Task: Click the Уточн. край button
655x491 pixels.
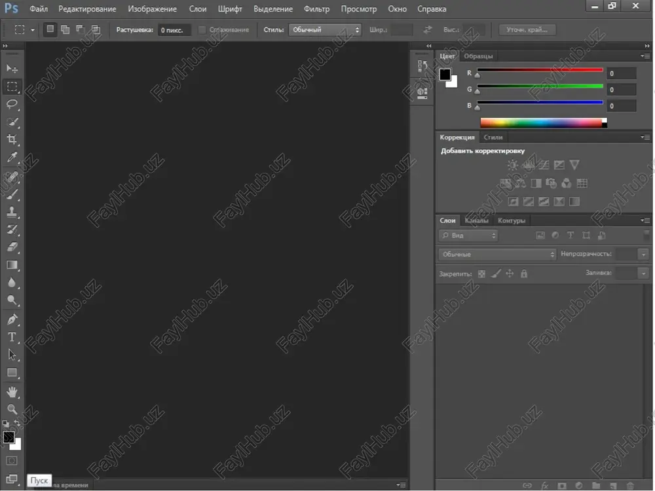Action: [x=527, y=29]
